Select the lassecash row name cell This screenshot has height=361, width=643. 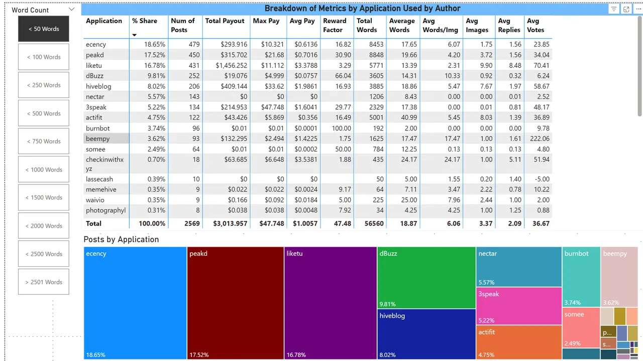tap(106, 179)
